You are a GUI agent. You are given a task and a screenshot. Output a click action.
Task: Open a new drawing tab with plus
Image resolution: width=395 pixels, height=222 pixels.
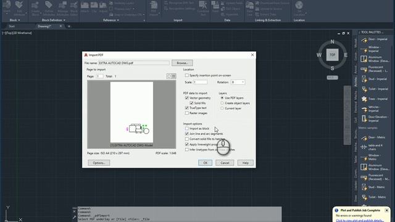69,26
